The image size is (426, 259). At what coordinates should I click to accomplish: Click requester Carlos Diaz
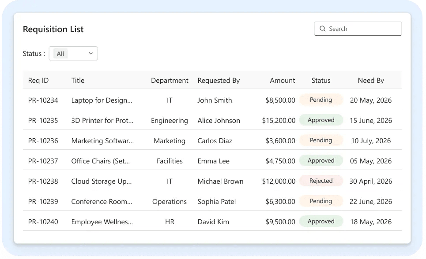point(215,141)
